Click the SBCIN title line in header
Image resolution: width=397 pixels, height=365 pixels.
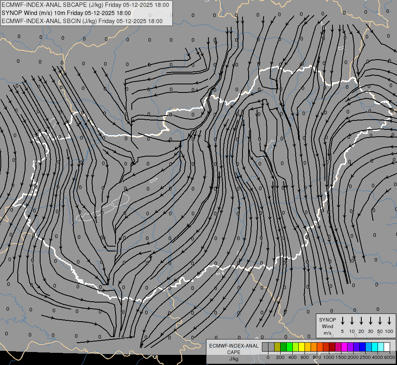(x=82, y=21)
